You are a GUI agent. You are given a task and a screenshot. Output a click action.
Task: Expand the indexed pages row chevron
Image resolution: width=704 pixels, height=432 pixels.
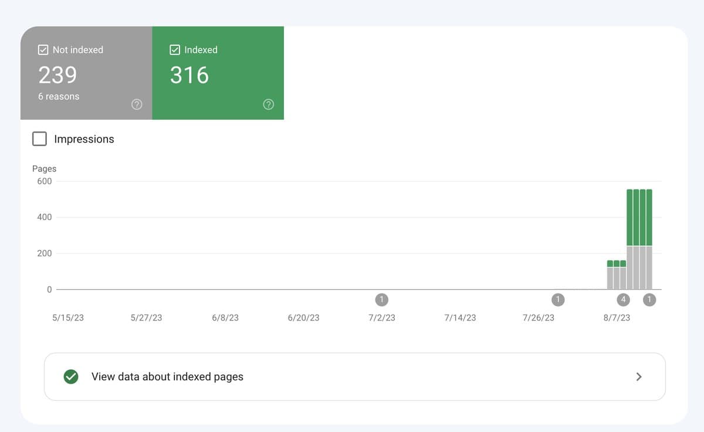[x=639, y=377]
